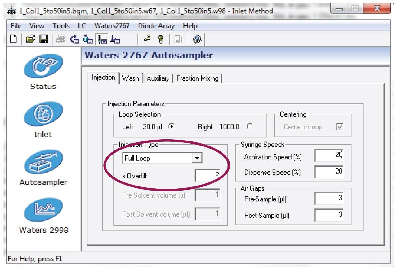Open the Tools menu
The width and height of the screenshot is (397, 269).
coord(61,26)
